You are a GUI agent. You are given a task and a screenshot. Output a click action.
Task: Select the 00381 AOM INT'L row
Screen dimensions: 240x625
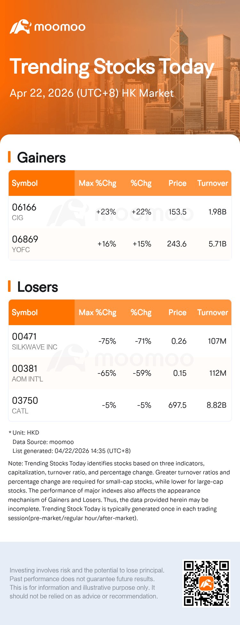point(28,373)
